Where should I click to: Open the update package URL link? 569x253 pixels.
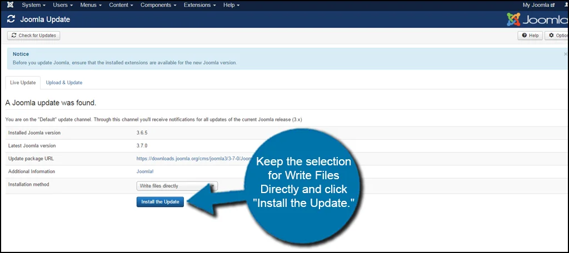(194, 158)
